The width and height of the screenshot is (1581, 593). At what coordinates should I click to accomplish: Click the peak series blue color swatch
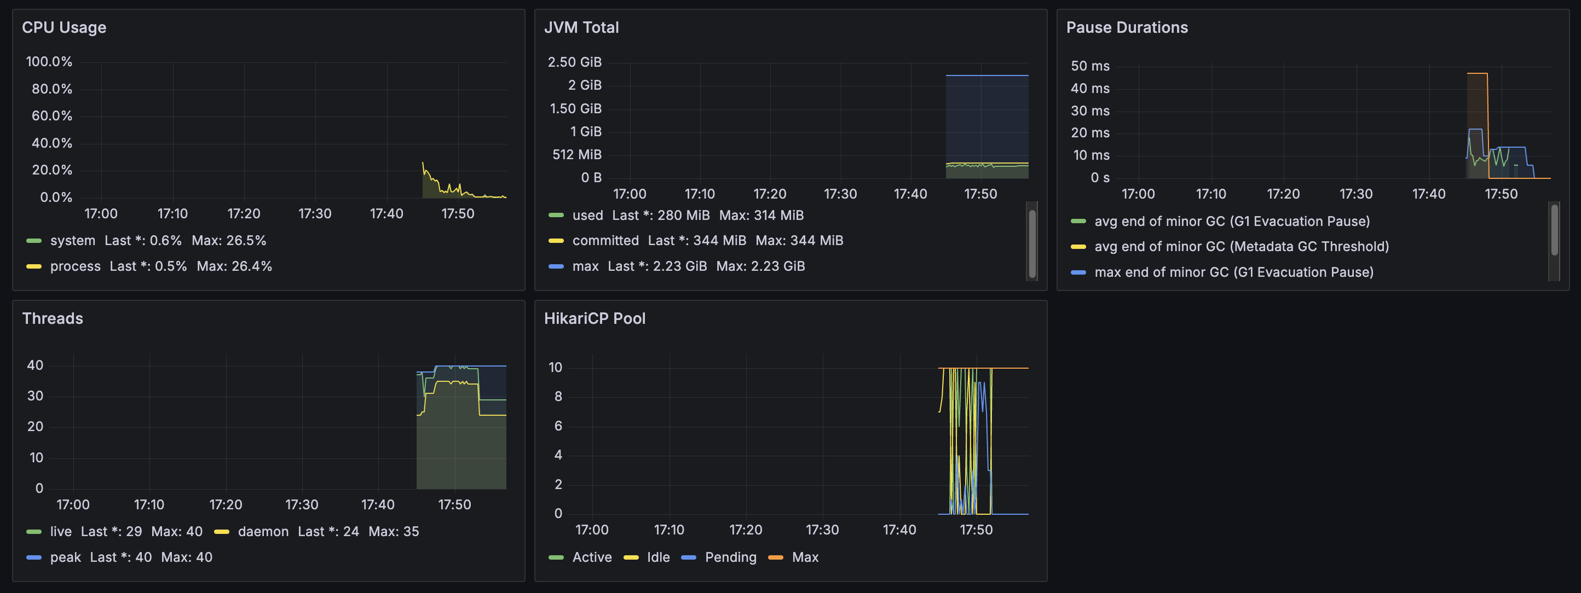pos(34,557)
